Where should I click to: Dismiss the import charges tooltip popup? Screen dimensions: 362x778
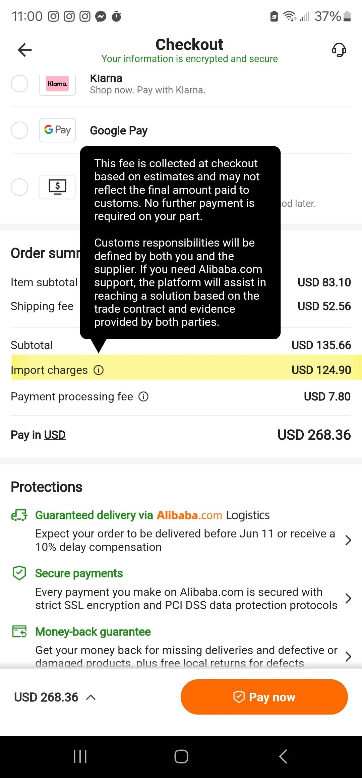[180, 243]
